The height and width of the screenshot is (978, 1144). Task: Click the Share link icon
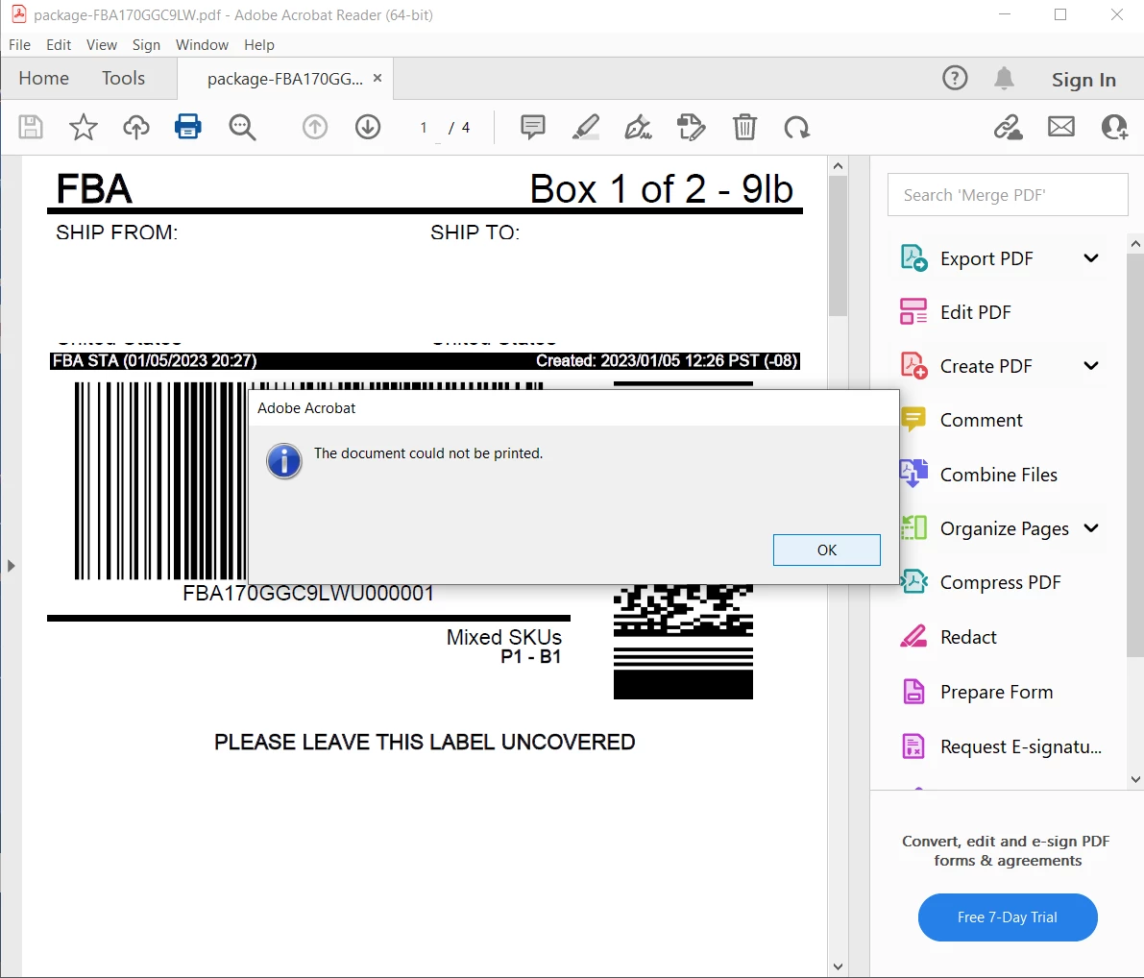[x=1009, y=127]
